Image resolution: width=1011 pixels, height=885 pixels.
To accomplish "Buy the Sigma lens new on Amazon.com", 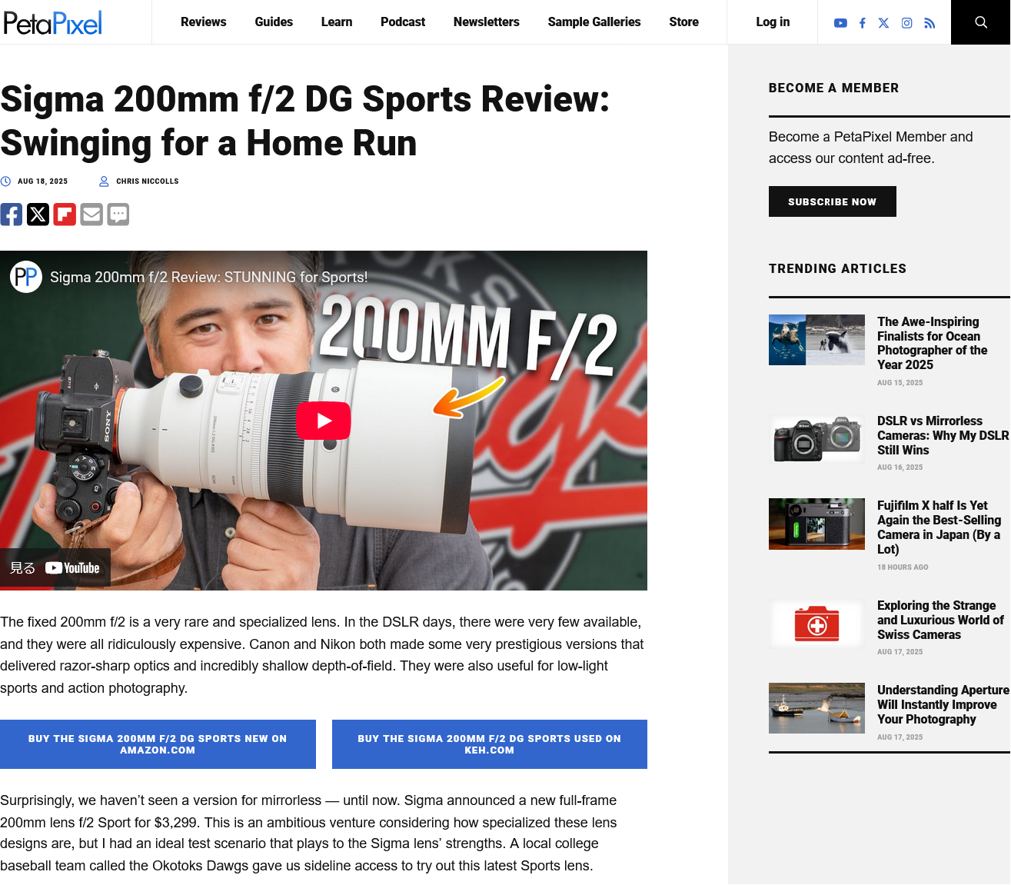I will pyautogui.click(x=158, y=744).
